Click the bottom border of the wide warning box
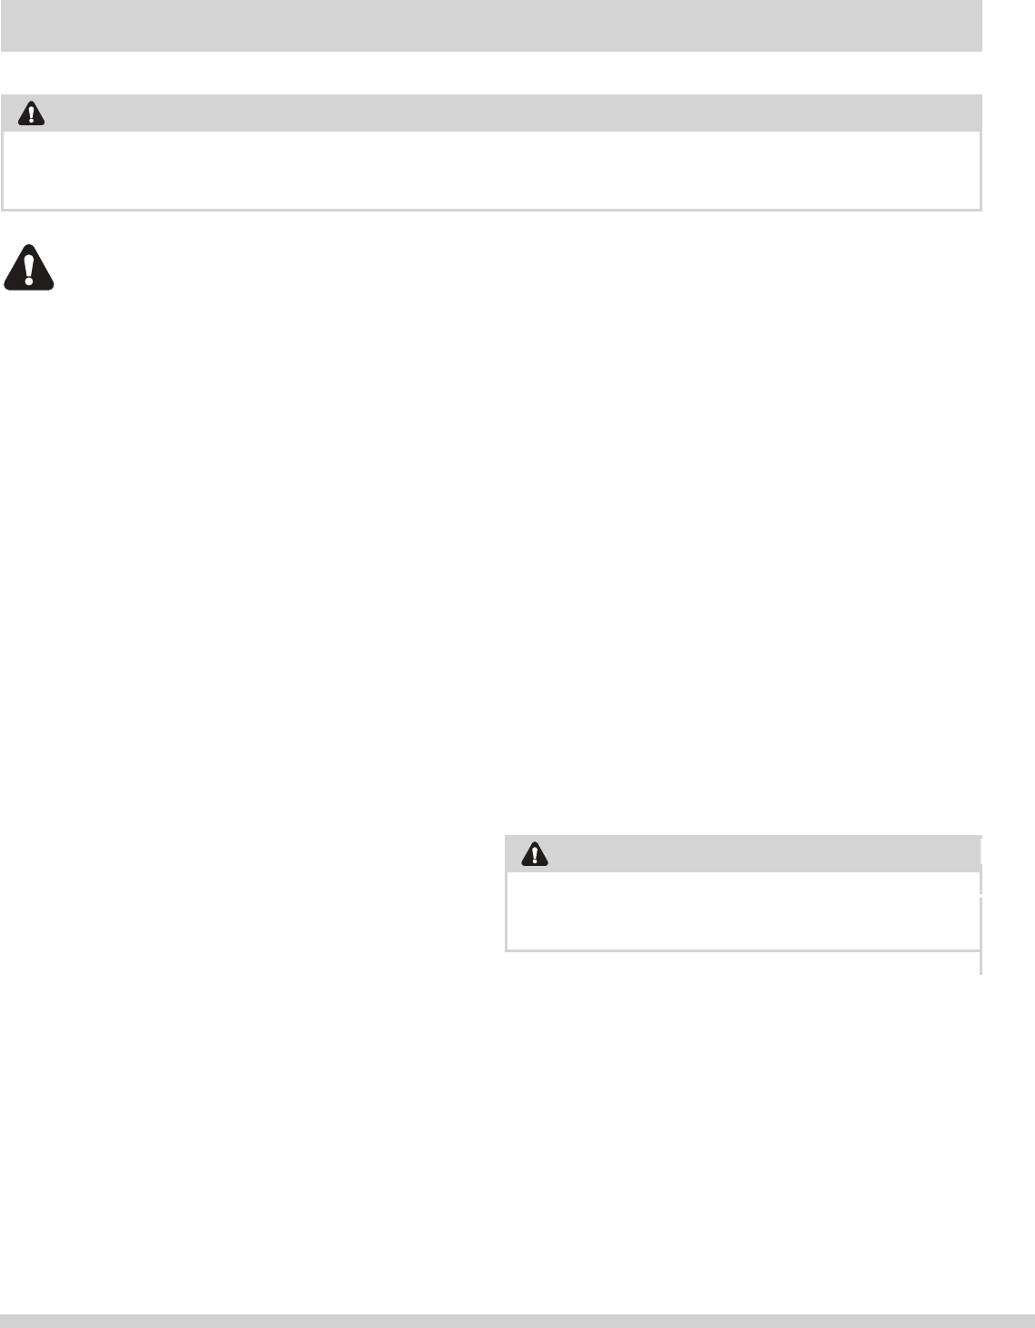 tap(491, 211)
